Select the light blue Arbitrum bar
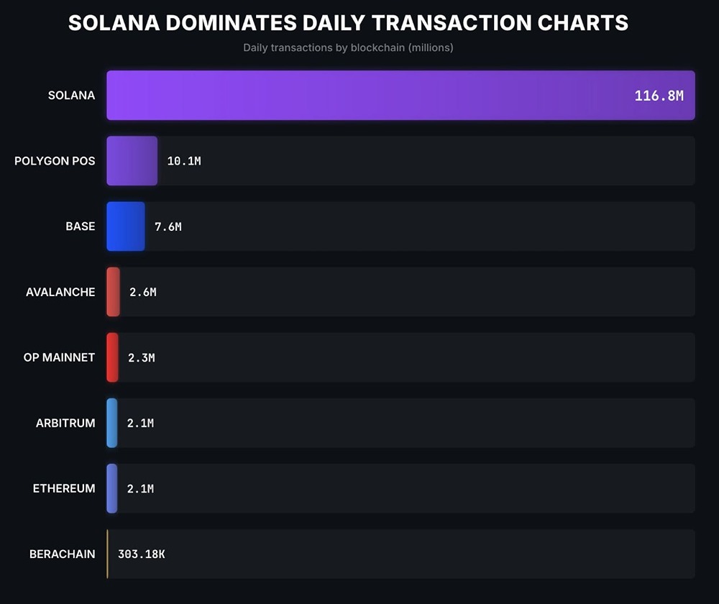 [x=111, y=423]
